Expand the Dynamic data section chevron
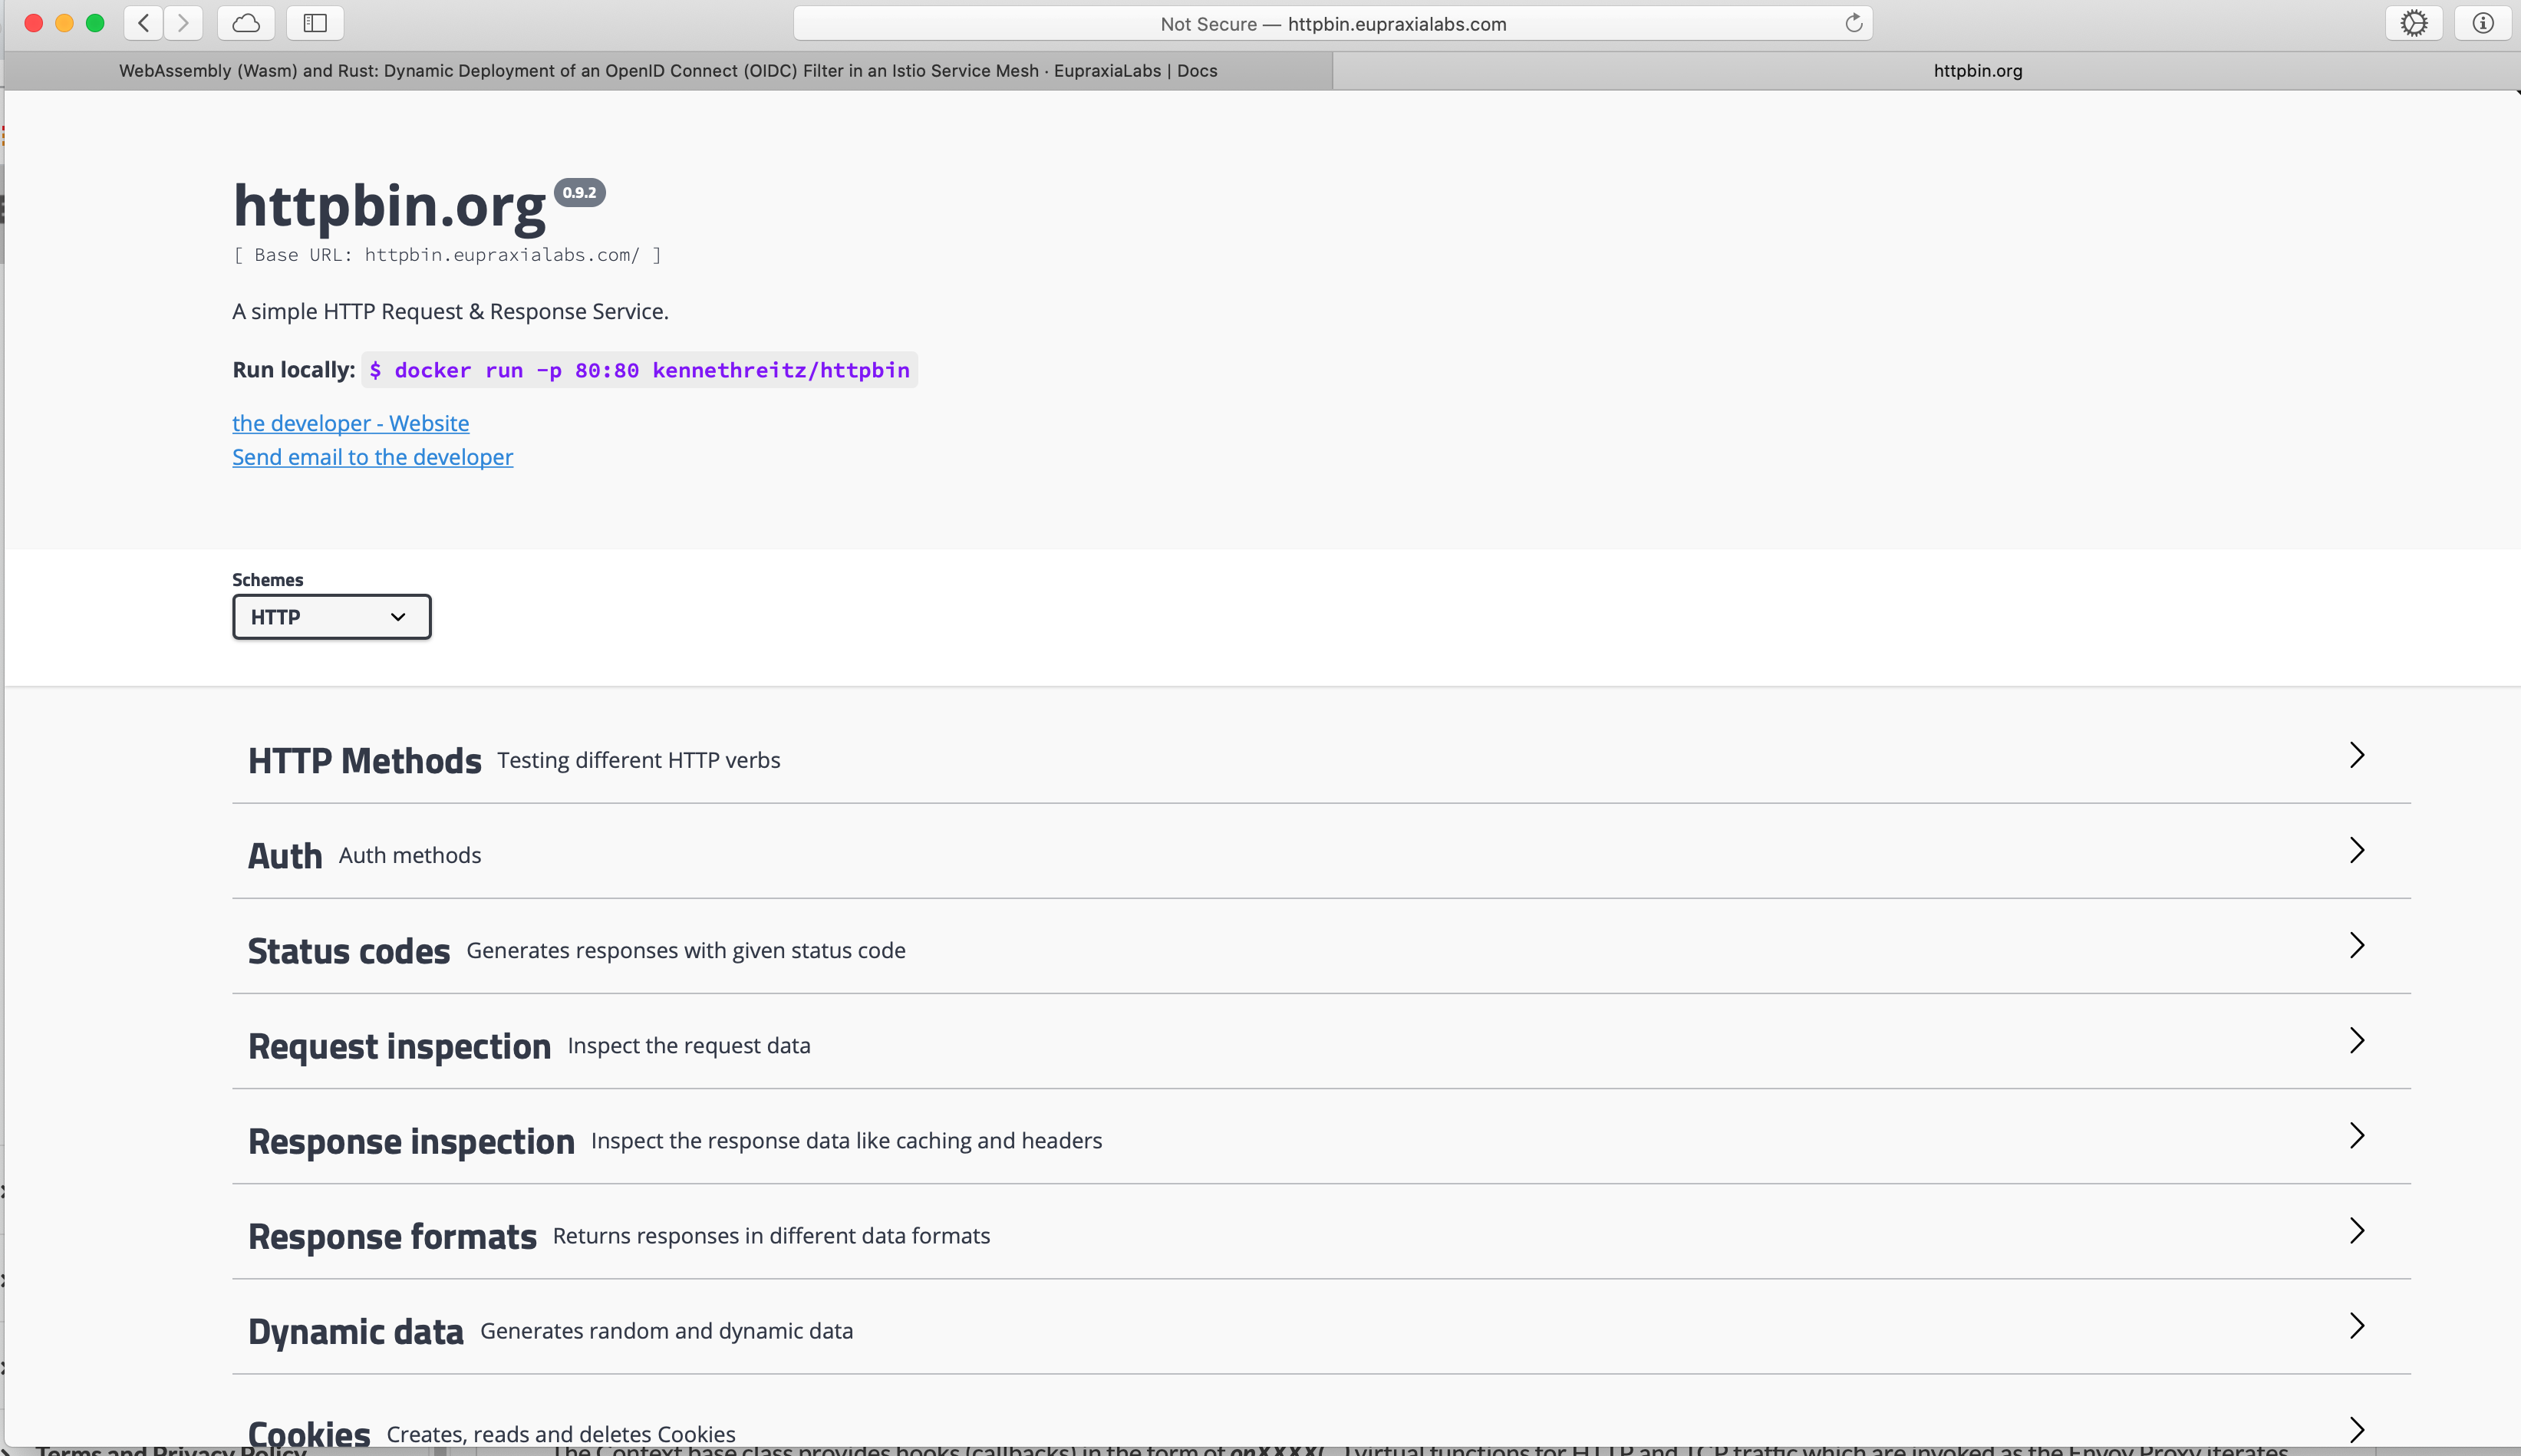2521x1456 pixels. pyautogui.click(x=2357, y=1326)
